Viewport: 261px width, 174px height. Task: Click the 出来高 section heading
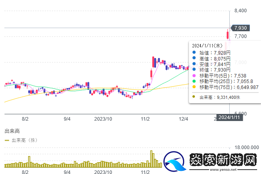click(12, 130)
